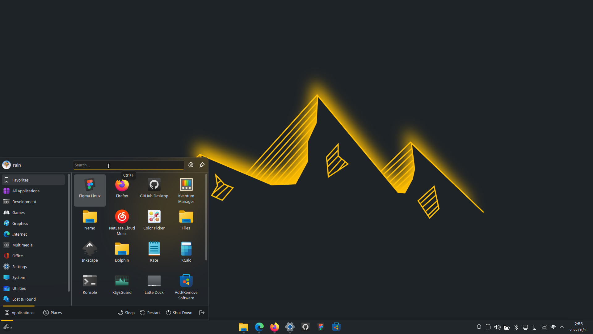
Task: Open System Settings from taskbar
Action: coord(290,327)
